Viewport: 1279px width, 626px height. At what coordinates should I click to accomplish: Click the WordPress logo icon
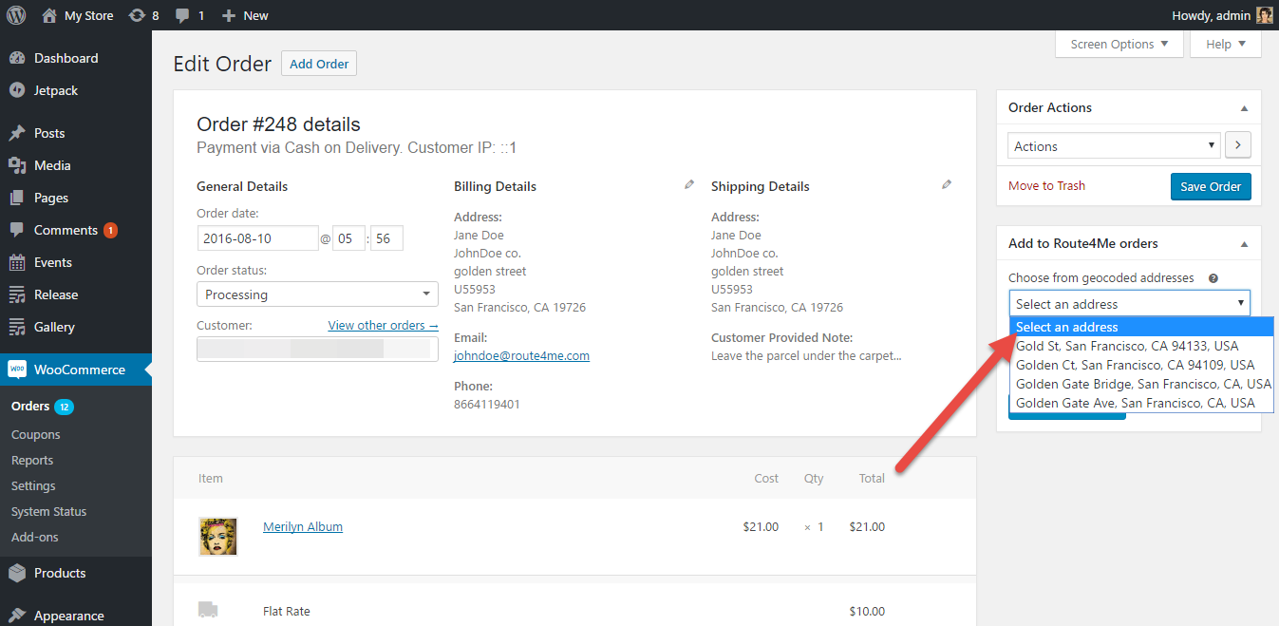click(x=16, y=15)
